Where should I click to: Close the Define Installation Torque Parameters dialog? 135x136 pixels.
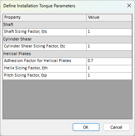tap(129, 5)
